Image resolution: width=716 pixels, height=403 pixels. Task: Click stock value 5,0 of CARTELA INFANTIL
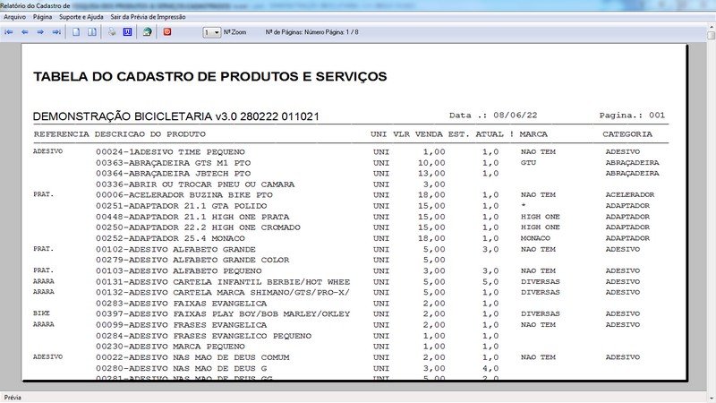490,281
